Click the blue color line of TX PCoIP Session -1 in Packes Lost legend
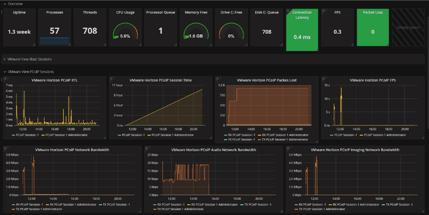 coord(226,139)
